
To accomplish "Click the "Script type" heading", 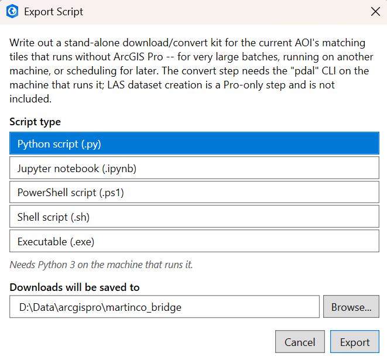I will click(x=35, y=122).
